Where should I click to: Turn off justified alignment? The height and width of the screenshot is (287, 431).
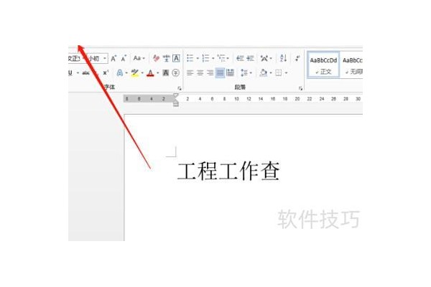[220, 72]
